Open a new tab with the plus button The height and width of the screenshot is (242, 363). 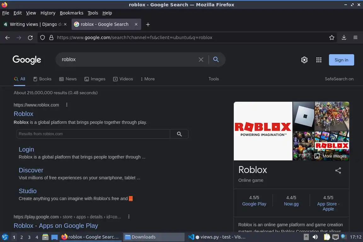(x=148, y=24)
